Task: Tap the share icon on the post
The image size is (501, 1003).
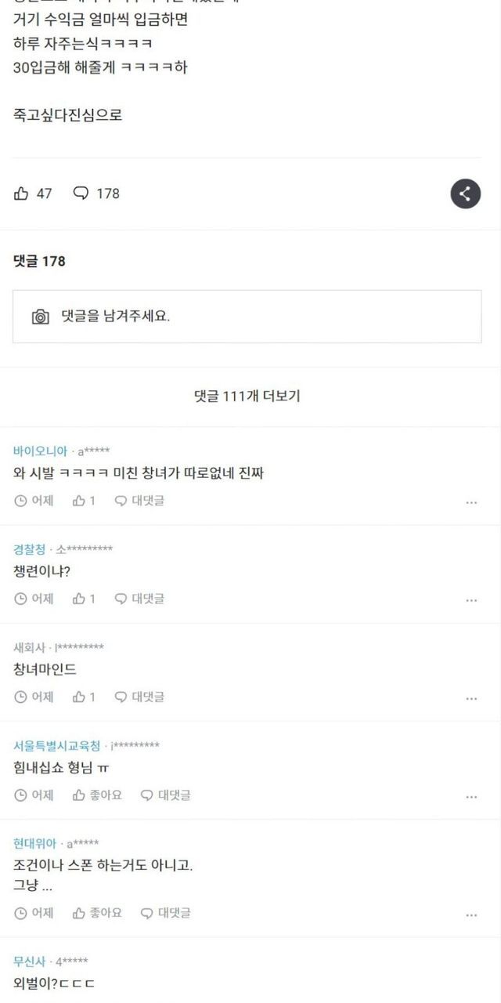Action: [x=465, y=194]
